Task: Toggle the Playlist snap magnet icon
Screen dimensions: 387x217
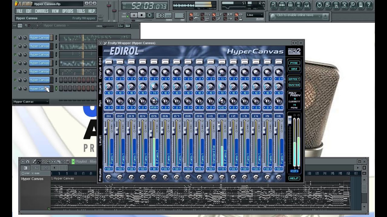Action: (x=28, y=162)
